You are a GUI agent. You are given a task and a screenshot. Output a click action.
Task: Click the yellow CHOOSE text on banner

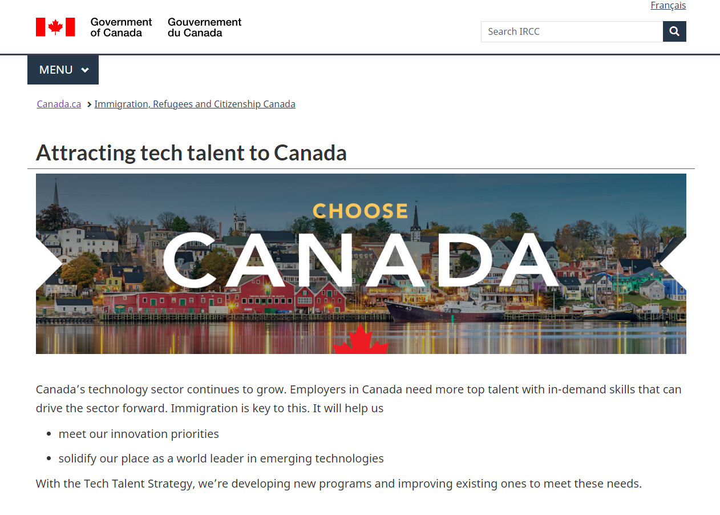[x=360, y=211]
